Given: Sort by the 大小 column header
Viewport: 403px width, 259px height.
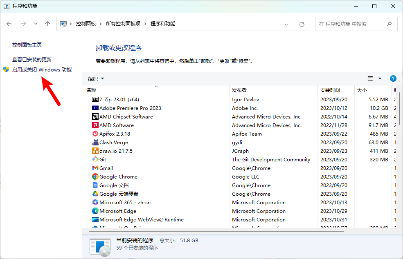Looking at the screenshot, I should click(x=372, y=90).
